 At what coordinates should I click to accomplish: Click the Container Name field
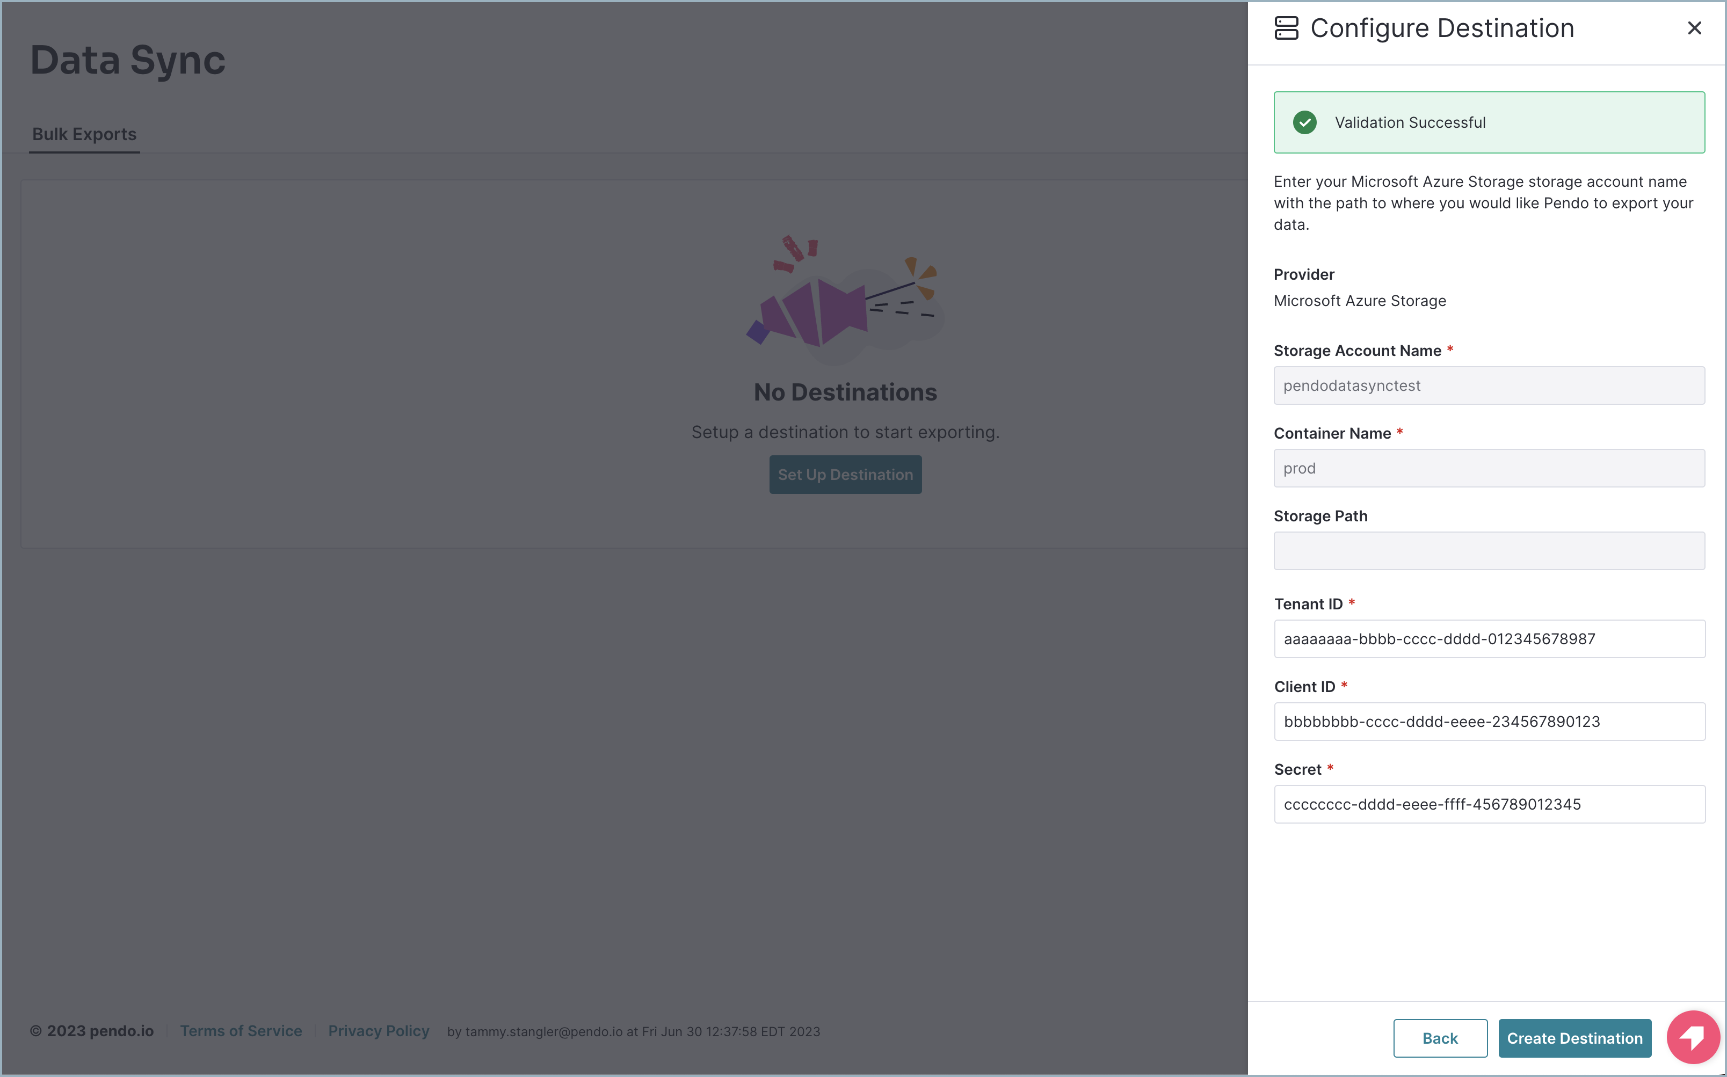[1489, 468]
